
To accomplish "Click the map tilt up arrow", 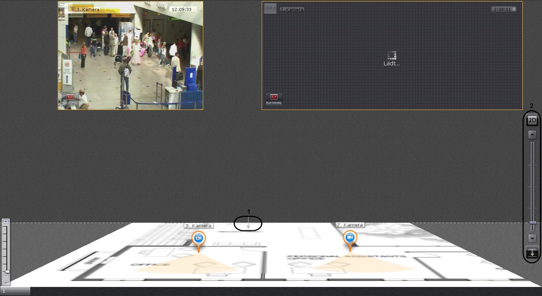I will click(x=532, y=135).
